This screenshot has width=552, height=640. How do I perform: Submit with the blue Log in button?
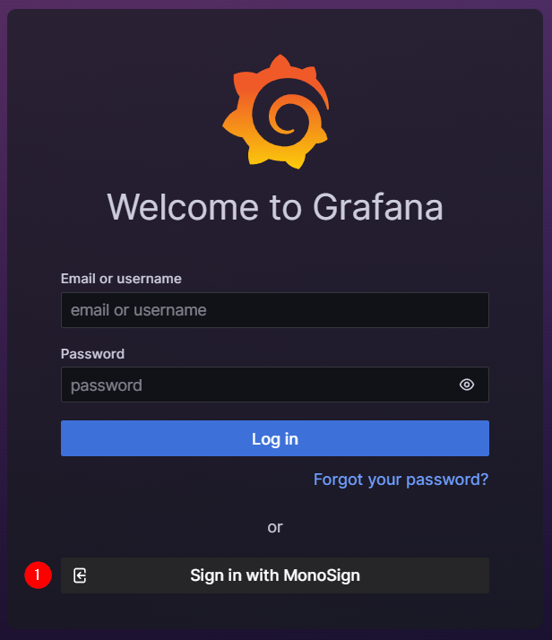275,438
